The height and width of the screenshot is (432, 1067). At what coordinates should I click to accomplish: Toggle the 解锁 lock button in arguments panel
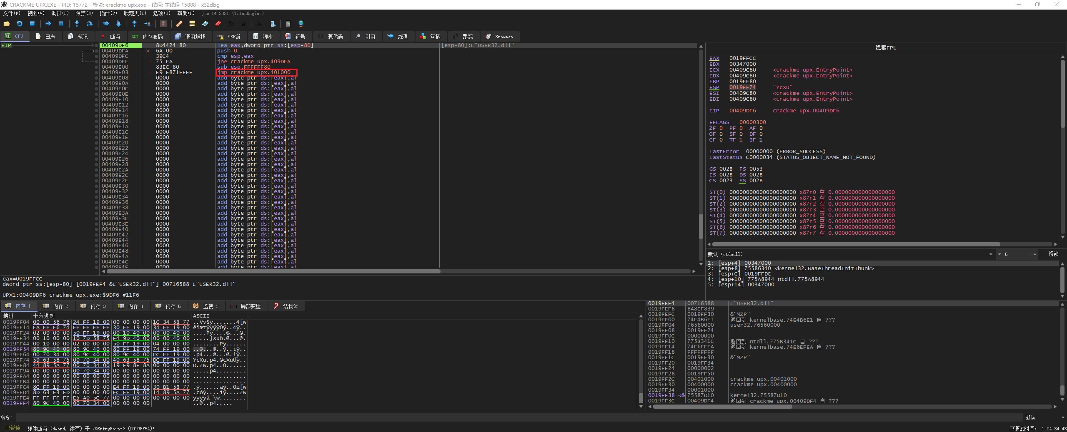[1053, 254]
